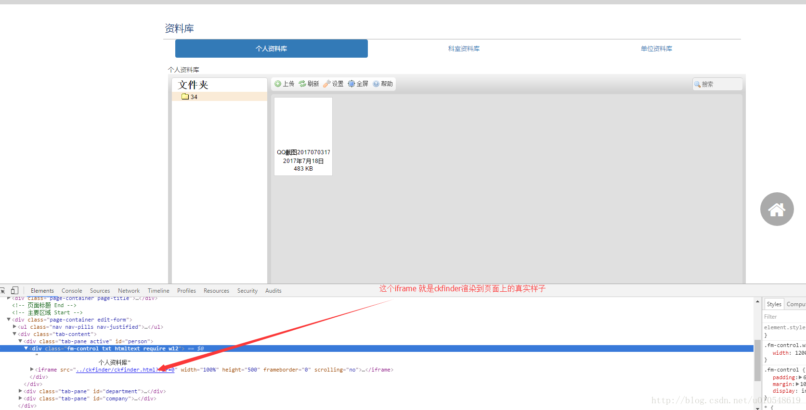Open 设置 settings in the file toolbar
The width and height of the screenshot is (806, 410).
(333, 84)
